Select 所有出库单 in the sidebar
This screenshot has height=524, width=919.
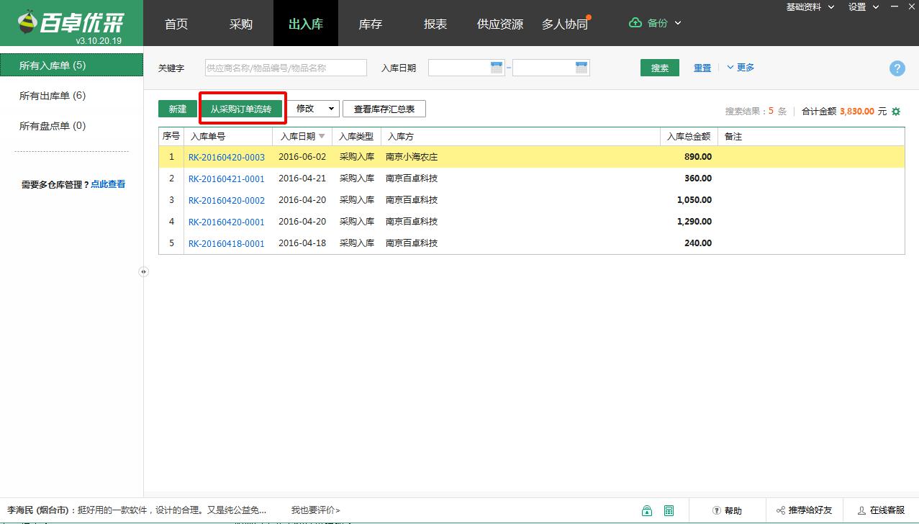coord(53,96)
